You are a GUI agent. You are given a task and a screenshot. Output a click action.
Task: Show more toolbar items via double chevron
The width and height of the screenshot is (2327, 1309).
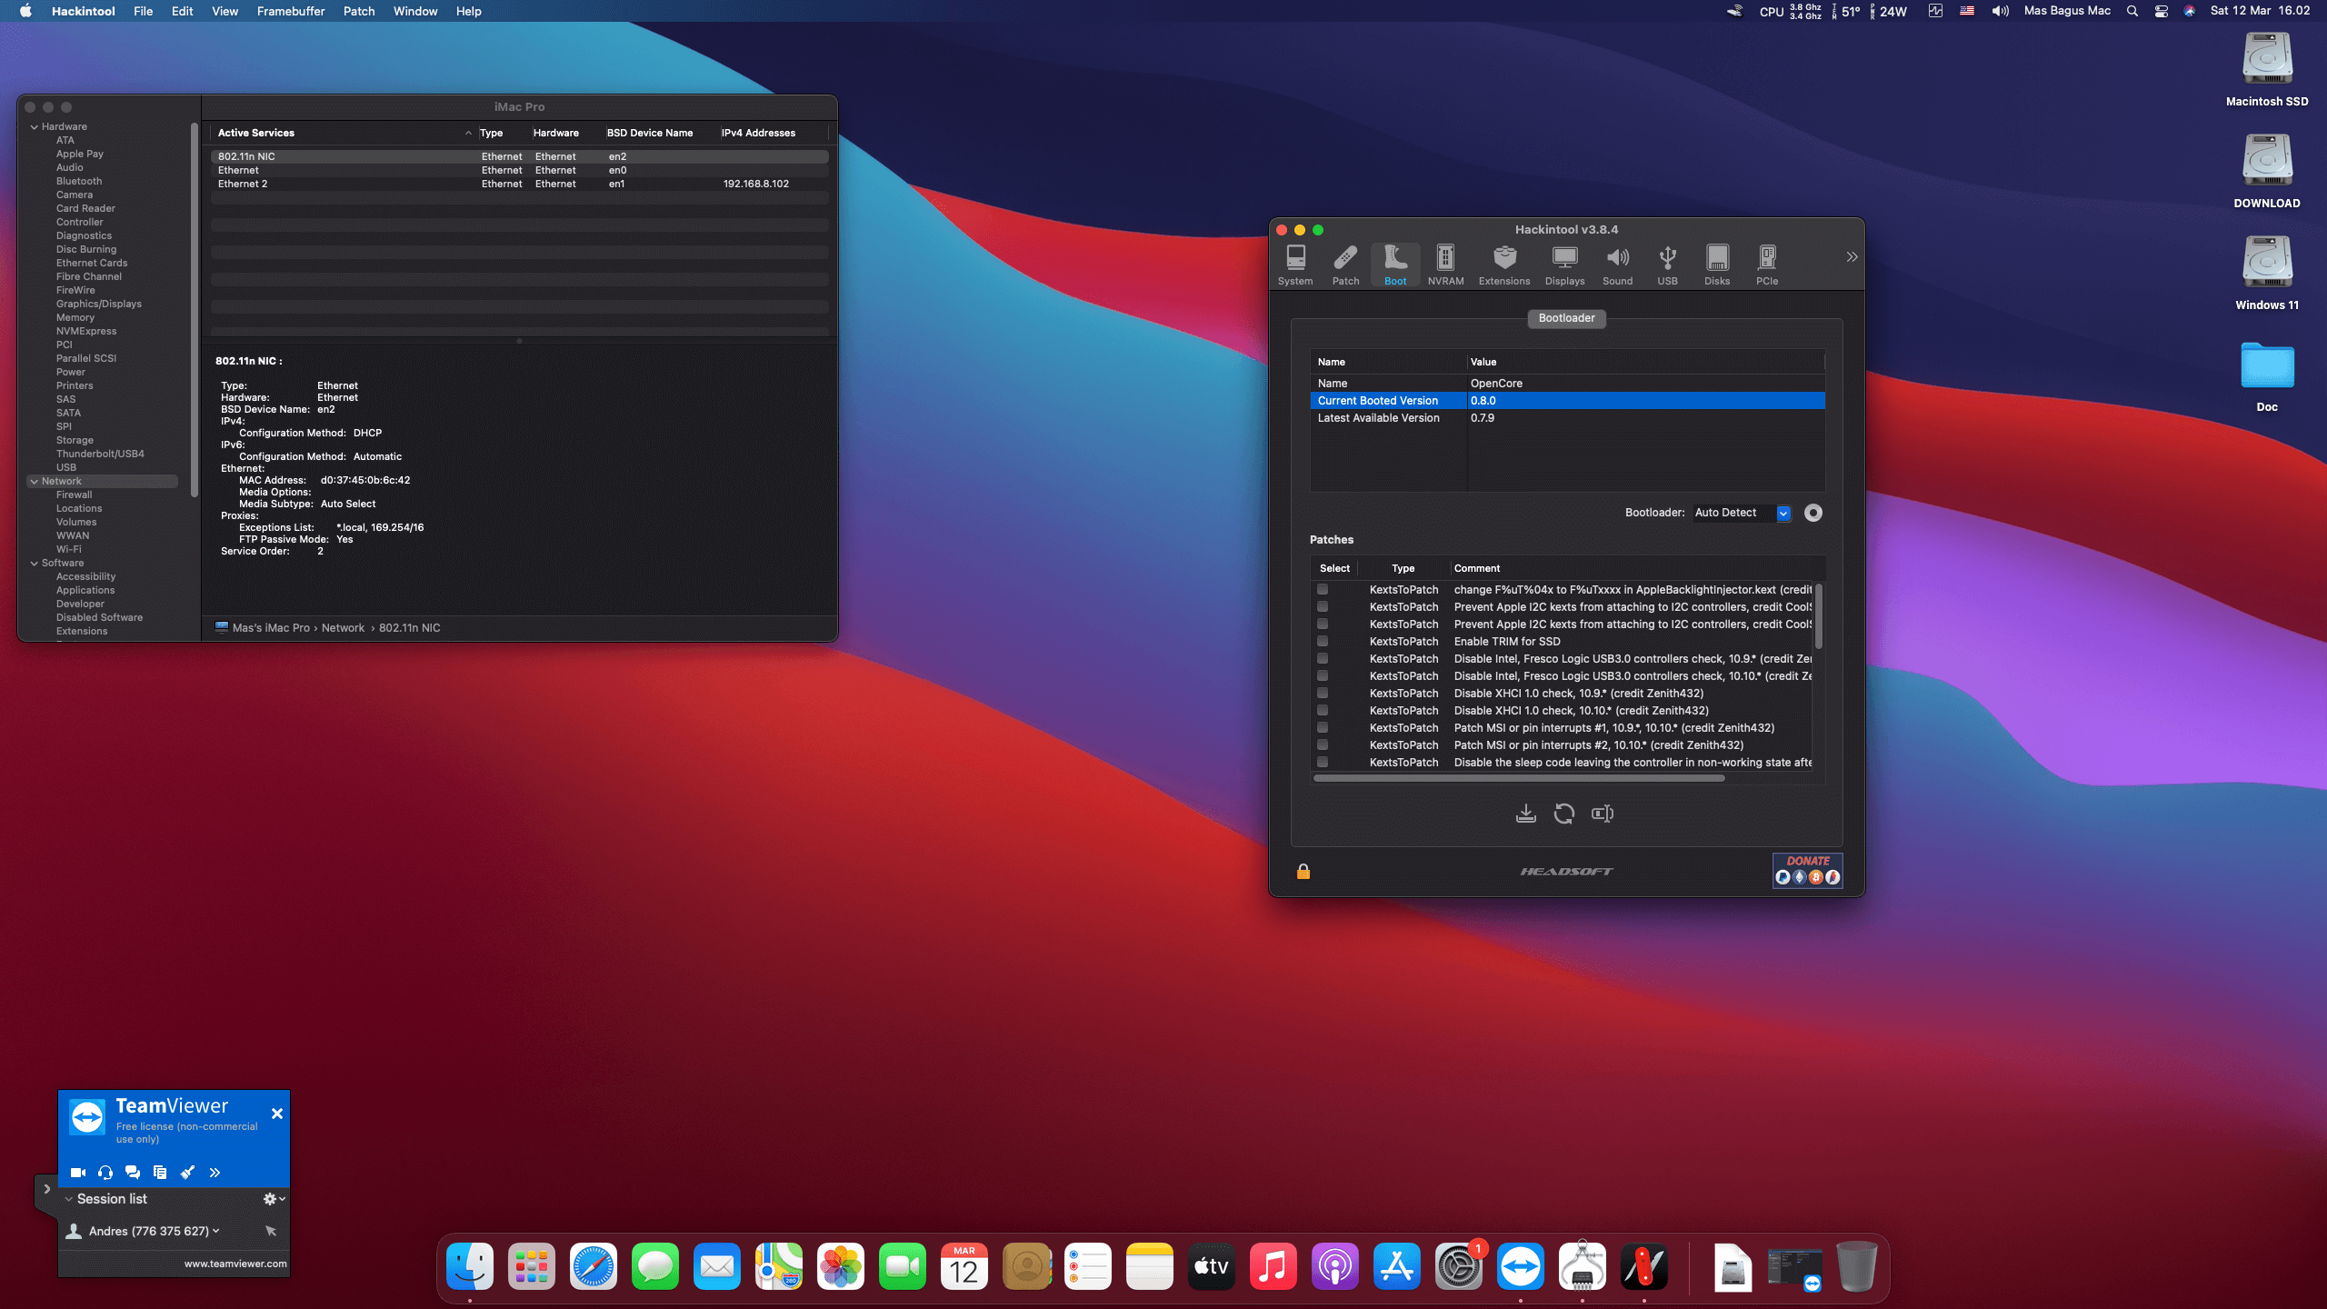[x=1852, y=257]
